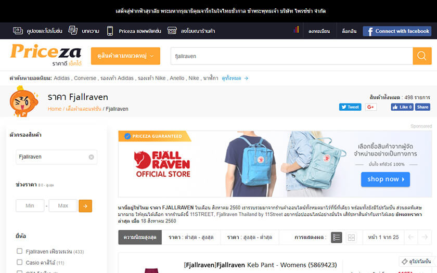This screenshot has height=273, width=437.
Task: Click Connect with facebook button
Action: click(x=397, y=31)
